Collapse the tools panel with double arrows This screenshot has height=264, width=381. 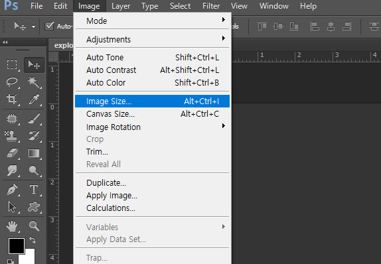click(x=5, y=42)
